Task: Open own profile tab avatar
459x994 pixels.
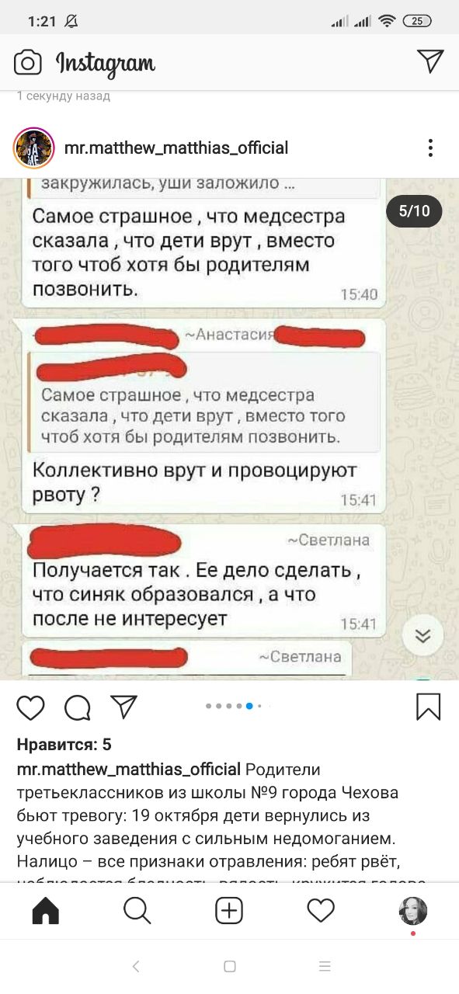Action: pyautogui.click(x=413, y=911)
